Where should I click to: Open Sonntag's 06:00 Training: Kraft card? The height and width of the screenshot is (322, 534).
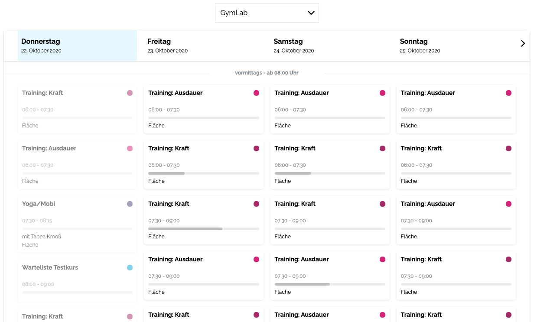click(x=456, y=165)
